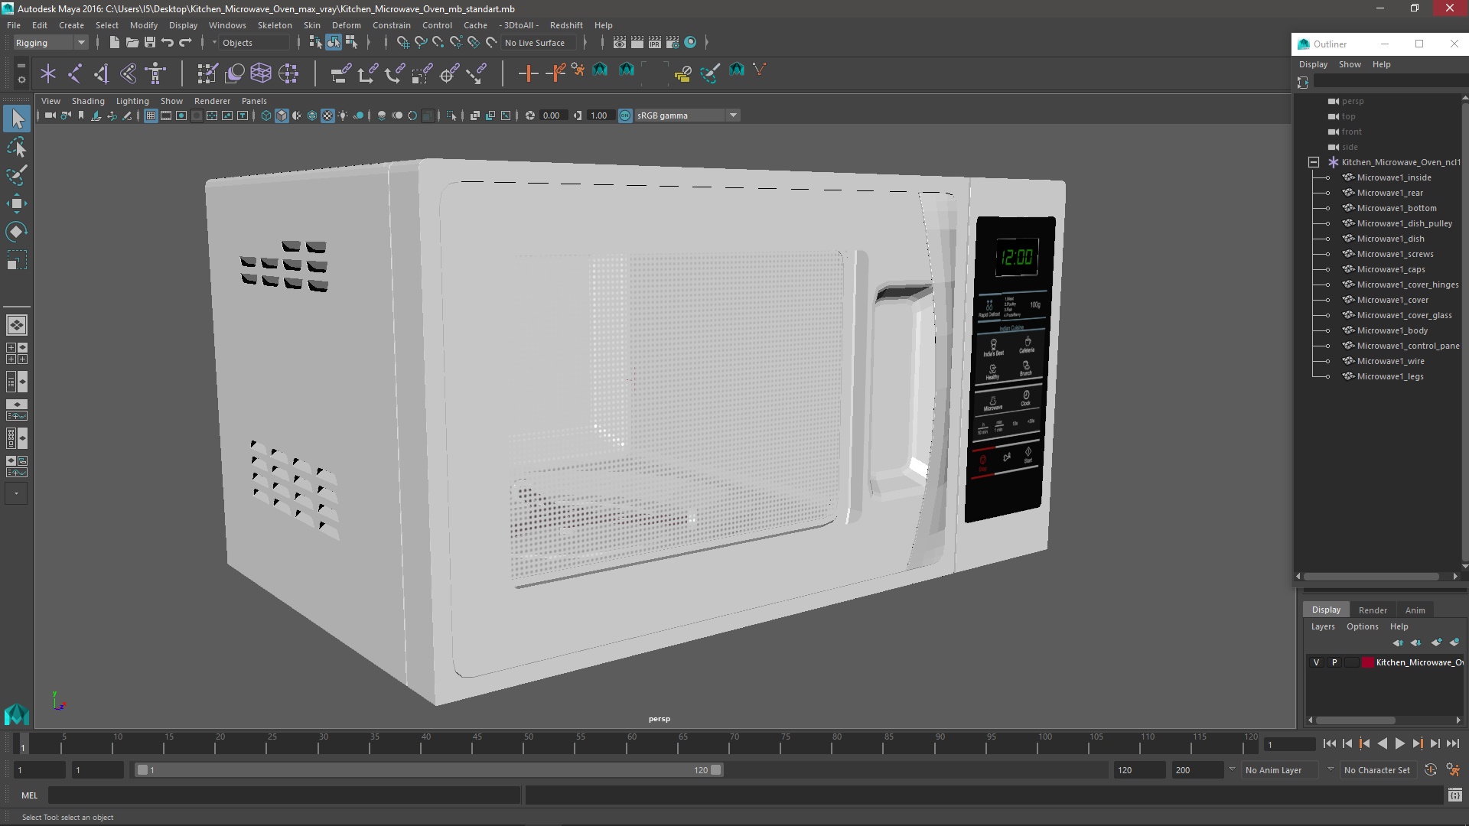Select Microwave1_dish in the Outliner
This screenshot has width=1469, height=826.
[1390, 239]
